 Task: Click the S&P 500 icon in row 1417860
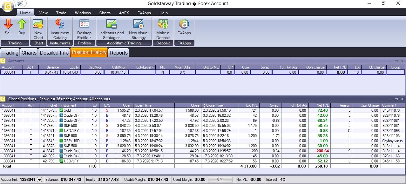[x=62, y=126]
